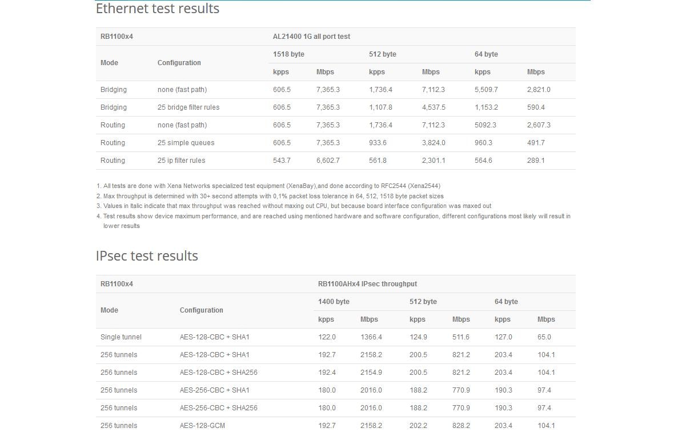Click 'Mode' header in the Ethernet table
This screenshot has width=686, height=432.
click(109, 63)
